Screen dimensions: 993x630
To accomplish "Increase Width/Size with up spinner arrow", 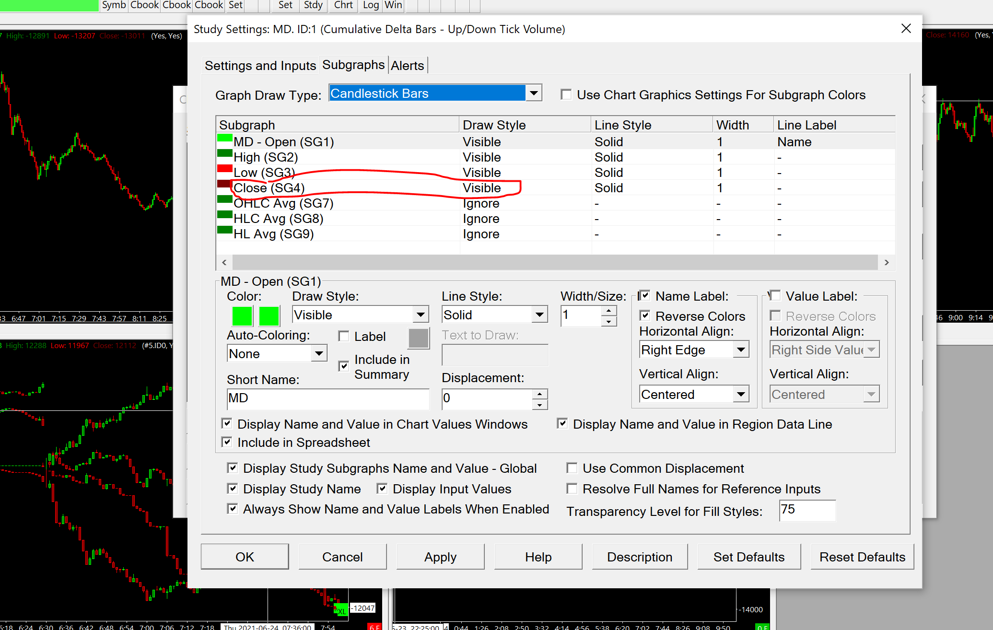I will pos(608,311).
